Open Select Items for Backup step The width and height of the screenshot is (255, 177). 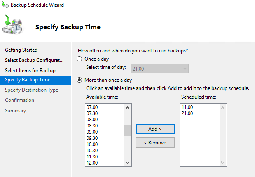click(x=30, y=71)
